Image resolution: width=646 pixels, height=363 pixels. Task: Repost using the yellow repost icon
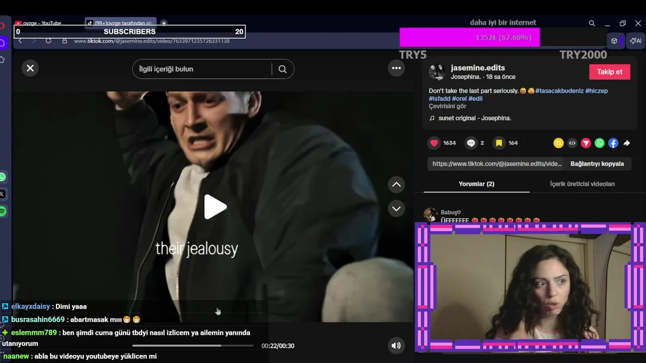click(x=558, y=143)
